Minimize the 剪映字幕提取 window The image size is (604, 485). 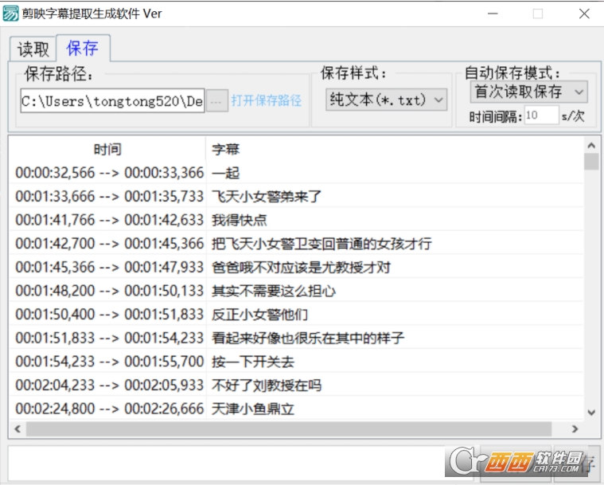pos(493,14)
